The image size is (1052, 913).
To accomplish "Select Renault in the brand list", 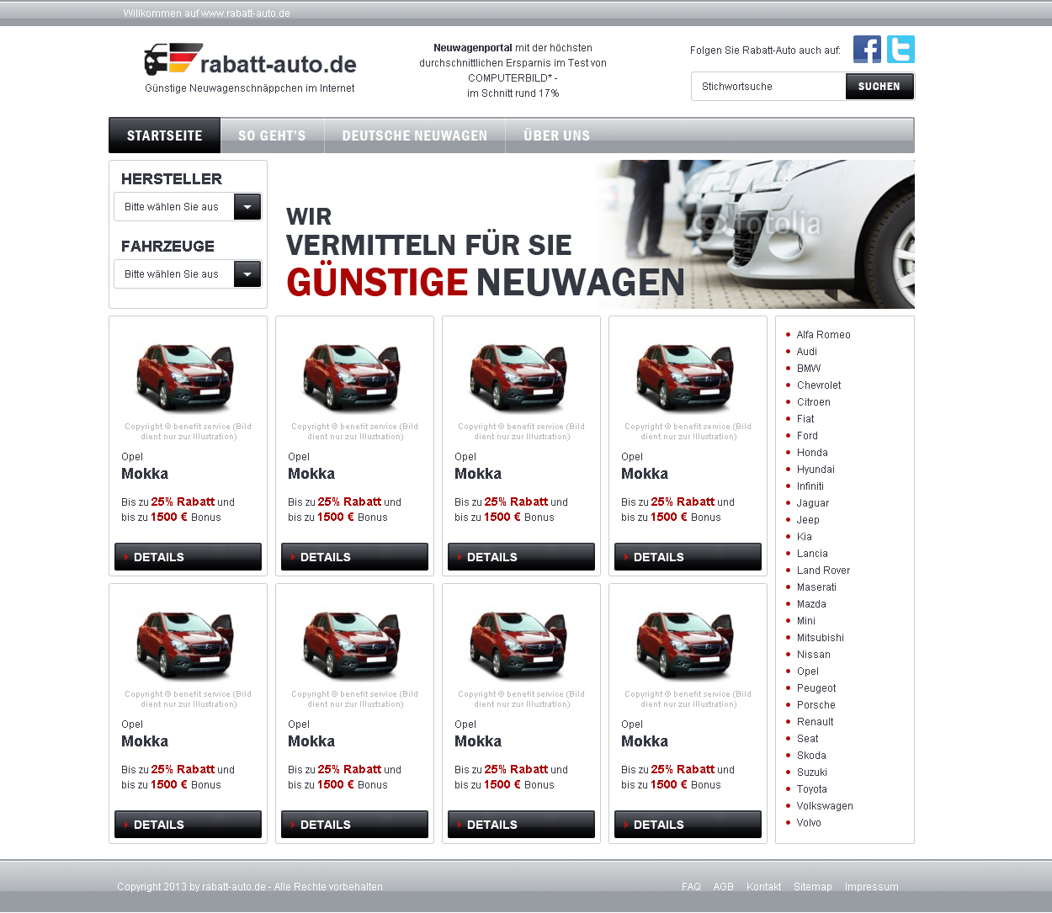I will click(x=816, y=722).
